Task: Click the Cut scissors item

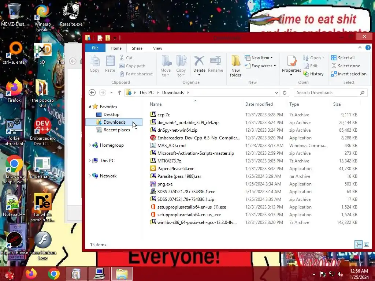Action: pyautogui.click(x=126, y=58)
